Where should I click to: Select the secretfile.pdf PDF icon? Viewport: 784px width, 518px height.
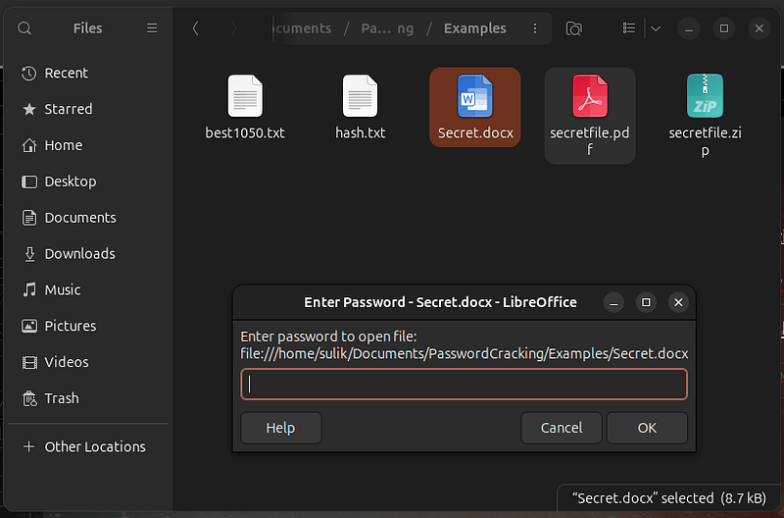pyautogui.click(x=590, y=95)
